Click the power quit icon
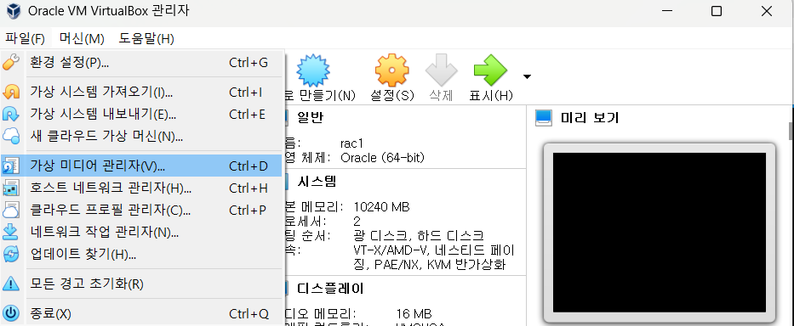 click(x=11, y=313)
